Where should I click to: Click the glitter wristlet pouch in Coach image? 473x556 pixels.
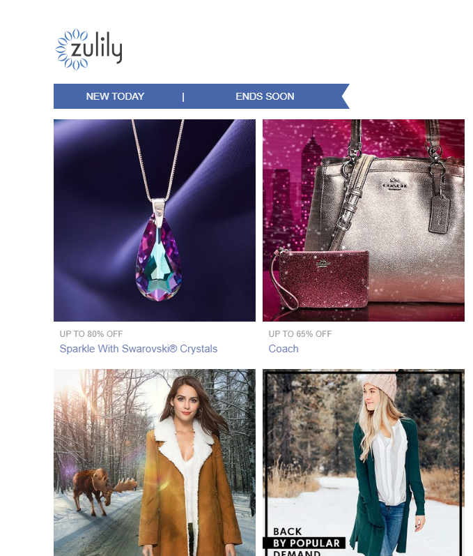click(x=320, y=278)
